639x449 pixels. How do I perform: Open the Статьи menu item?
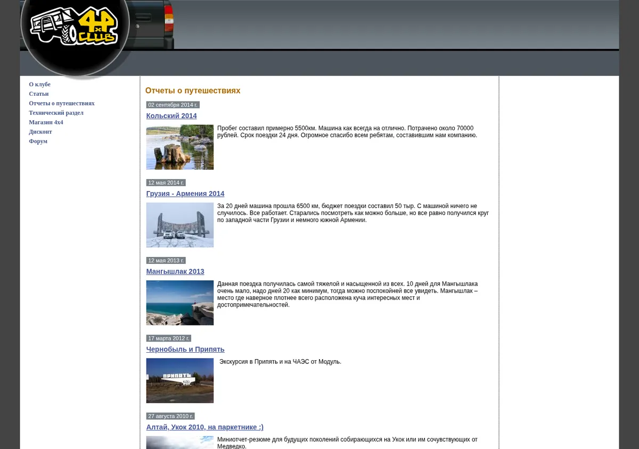(38, 94)
